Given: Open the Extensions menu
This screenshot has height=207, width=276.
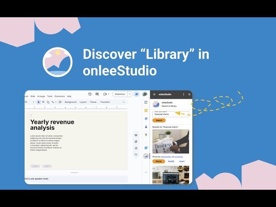Looking at the screenshot, I should click(x=60, y=96).
